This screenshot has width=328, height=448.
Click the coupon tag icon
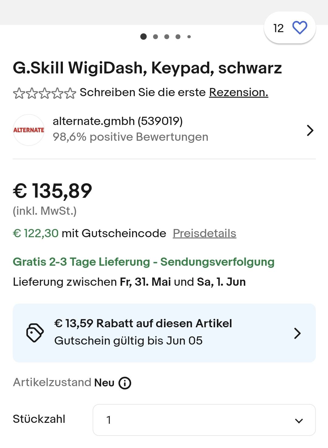[x=35, y=333]
